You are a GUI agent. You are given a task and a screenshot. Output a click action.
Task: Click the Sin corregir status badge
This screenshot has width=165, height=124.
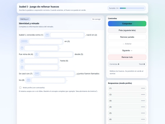point(96,19)
